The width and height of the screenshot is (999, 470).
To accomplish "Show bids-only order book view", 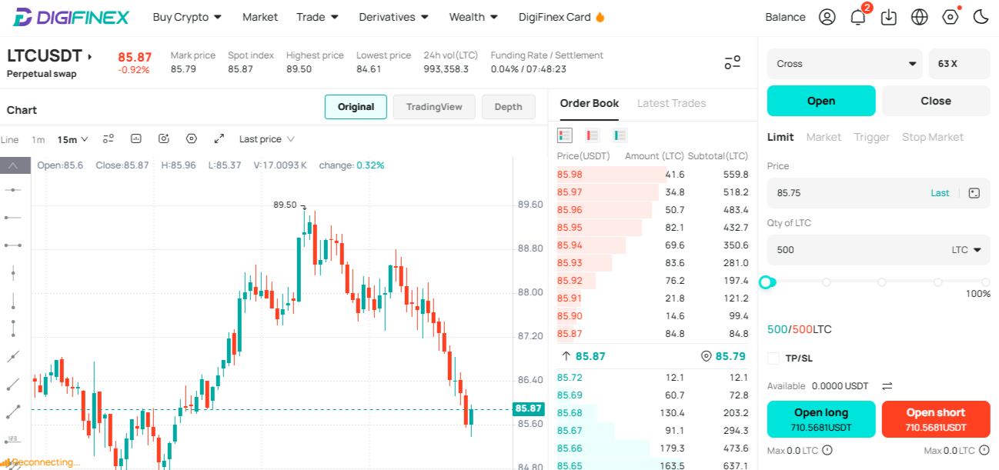I will click(620, 135).
